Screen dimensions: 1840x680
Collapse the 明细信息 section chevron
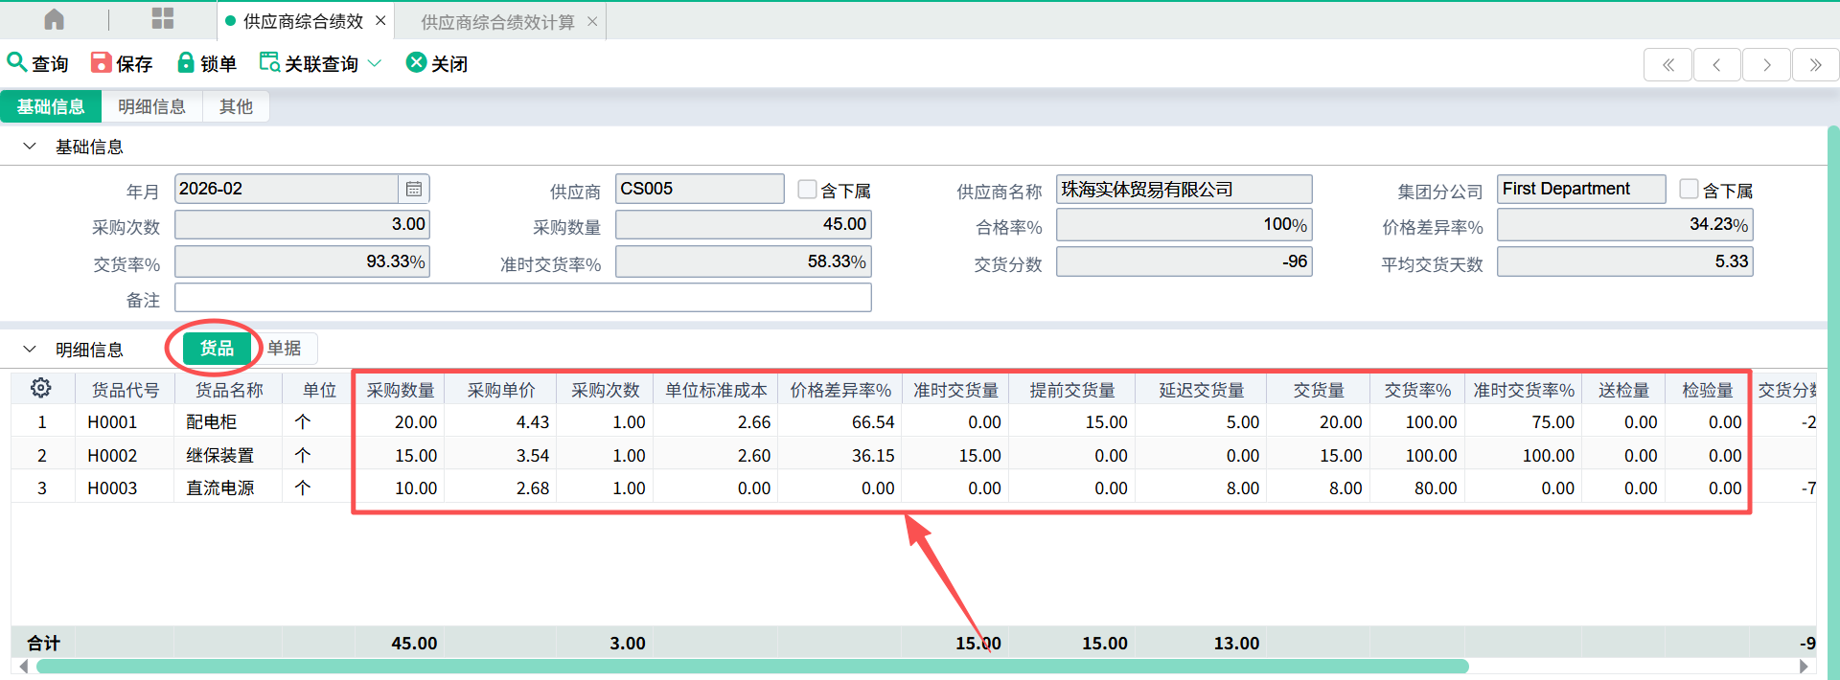pyautogui.click(x=30, y=350)
